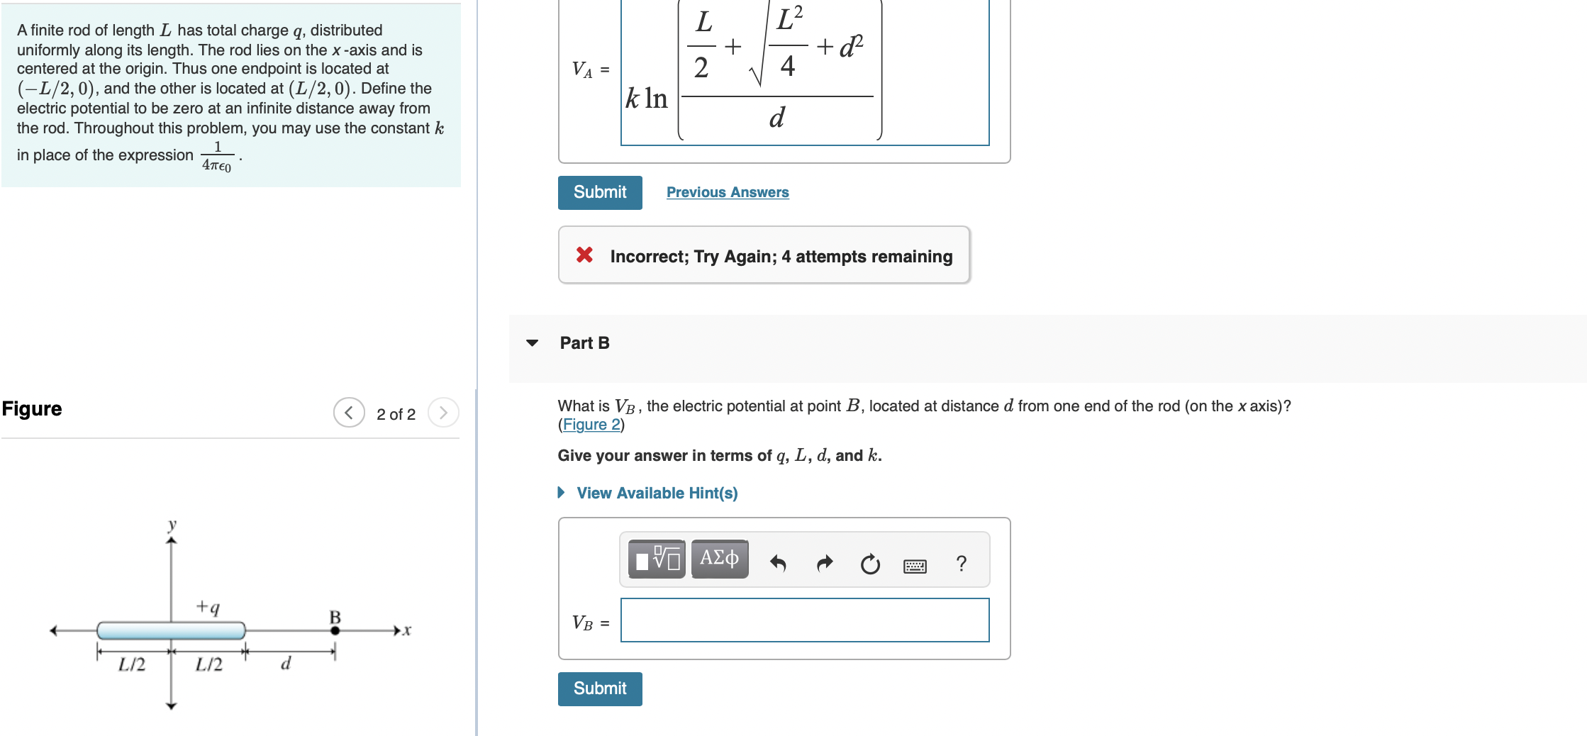Viewport: 1587px width, 736px height.
Task: Open the Figure 2 link
Action: coord(590,423)
